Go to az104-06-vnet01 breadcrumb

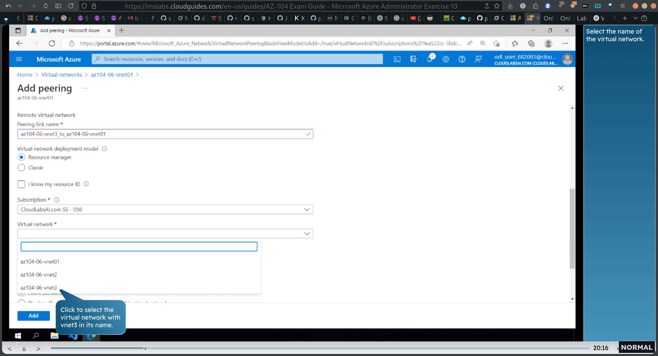coord(112,75)
